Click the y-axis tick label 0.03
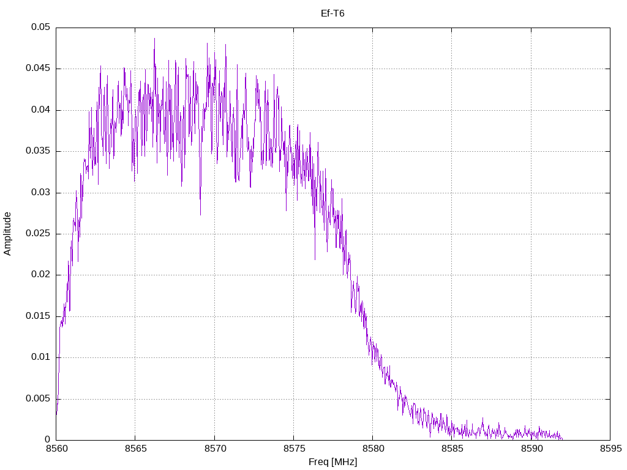The image size is (627, 470). 41,193
